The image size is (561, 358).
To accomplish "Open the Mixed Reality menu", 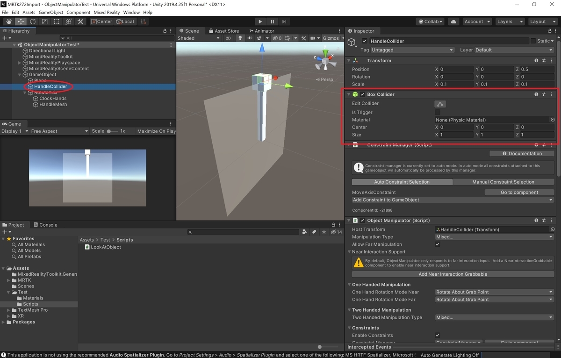I will (107, 12).
